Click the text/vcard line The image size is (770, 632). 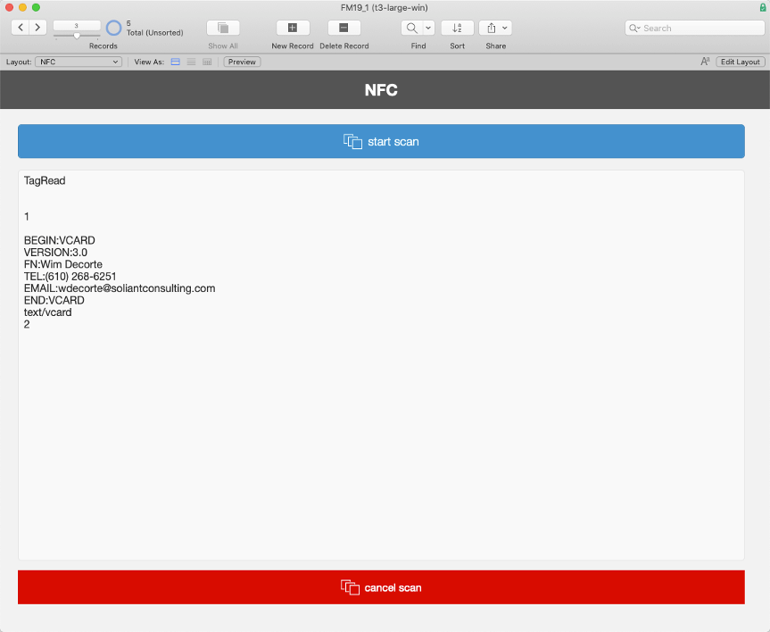coord(47,312)
